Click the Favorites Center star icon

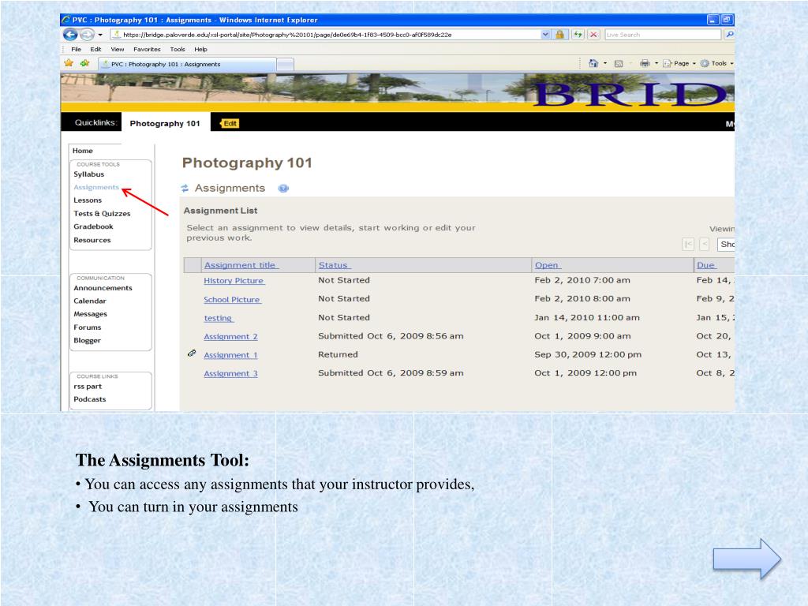pyautogui.click(x=69, y=63)
